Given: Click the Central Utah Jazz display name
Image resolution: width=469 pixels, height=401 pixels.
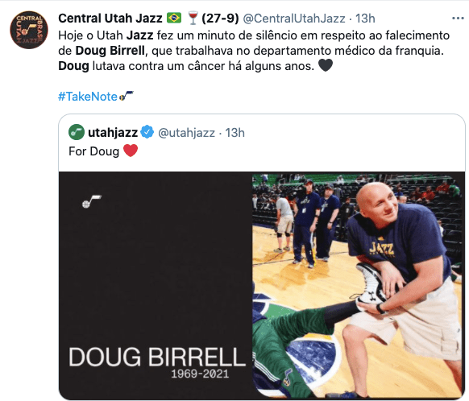Looking at the screenshot, I should tap(110, 19).
